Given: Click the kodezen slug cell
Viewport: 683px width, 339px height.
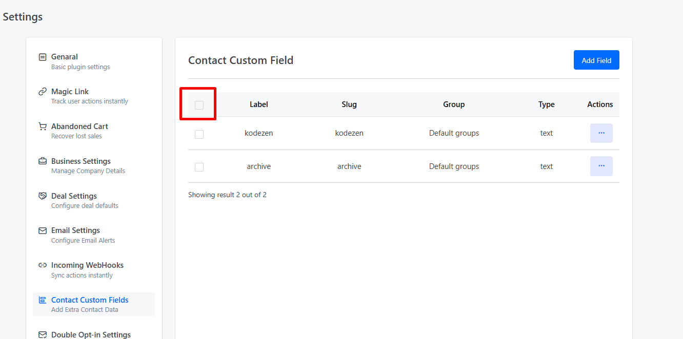Looking at the screenshot, I should click(x=349, y=133).
